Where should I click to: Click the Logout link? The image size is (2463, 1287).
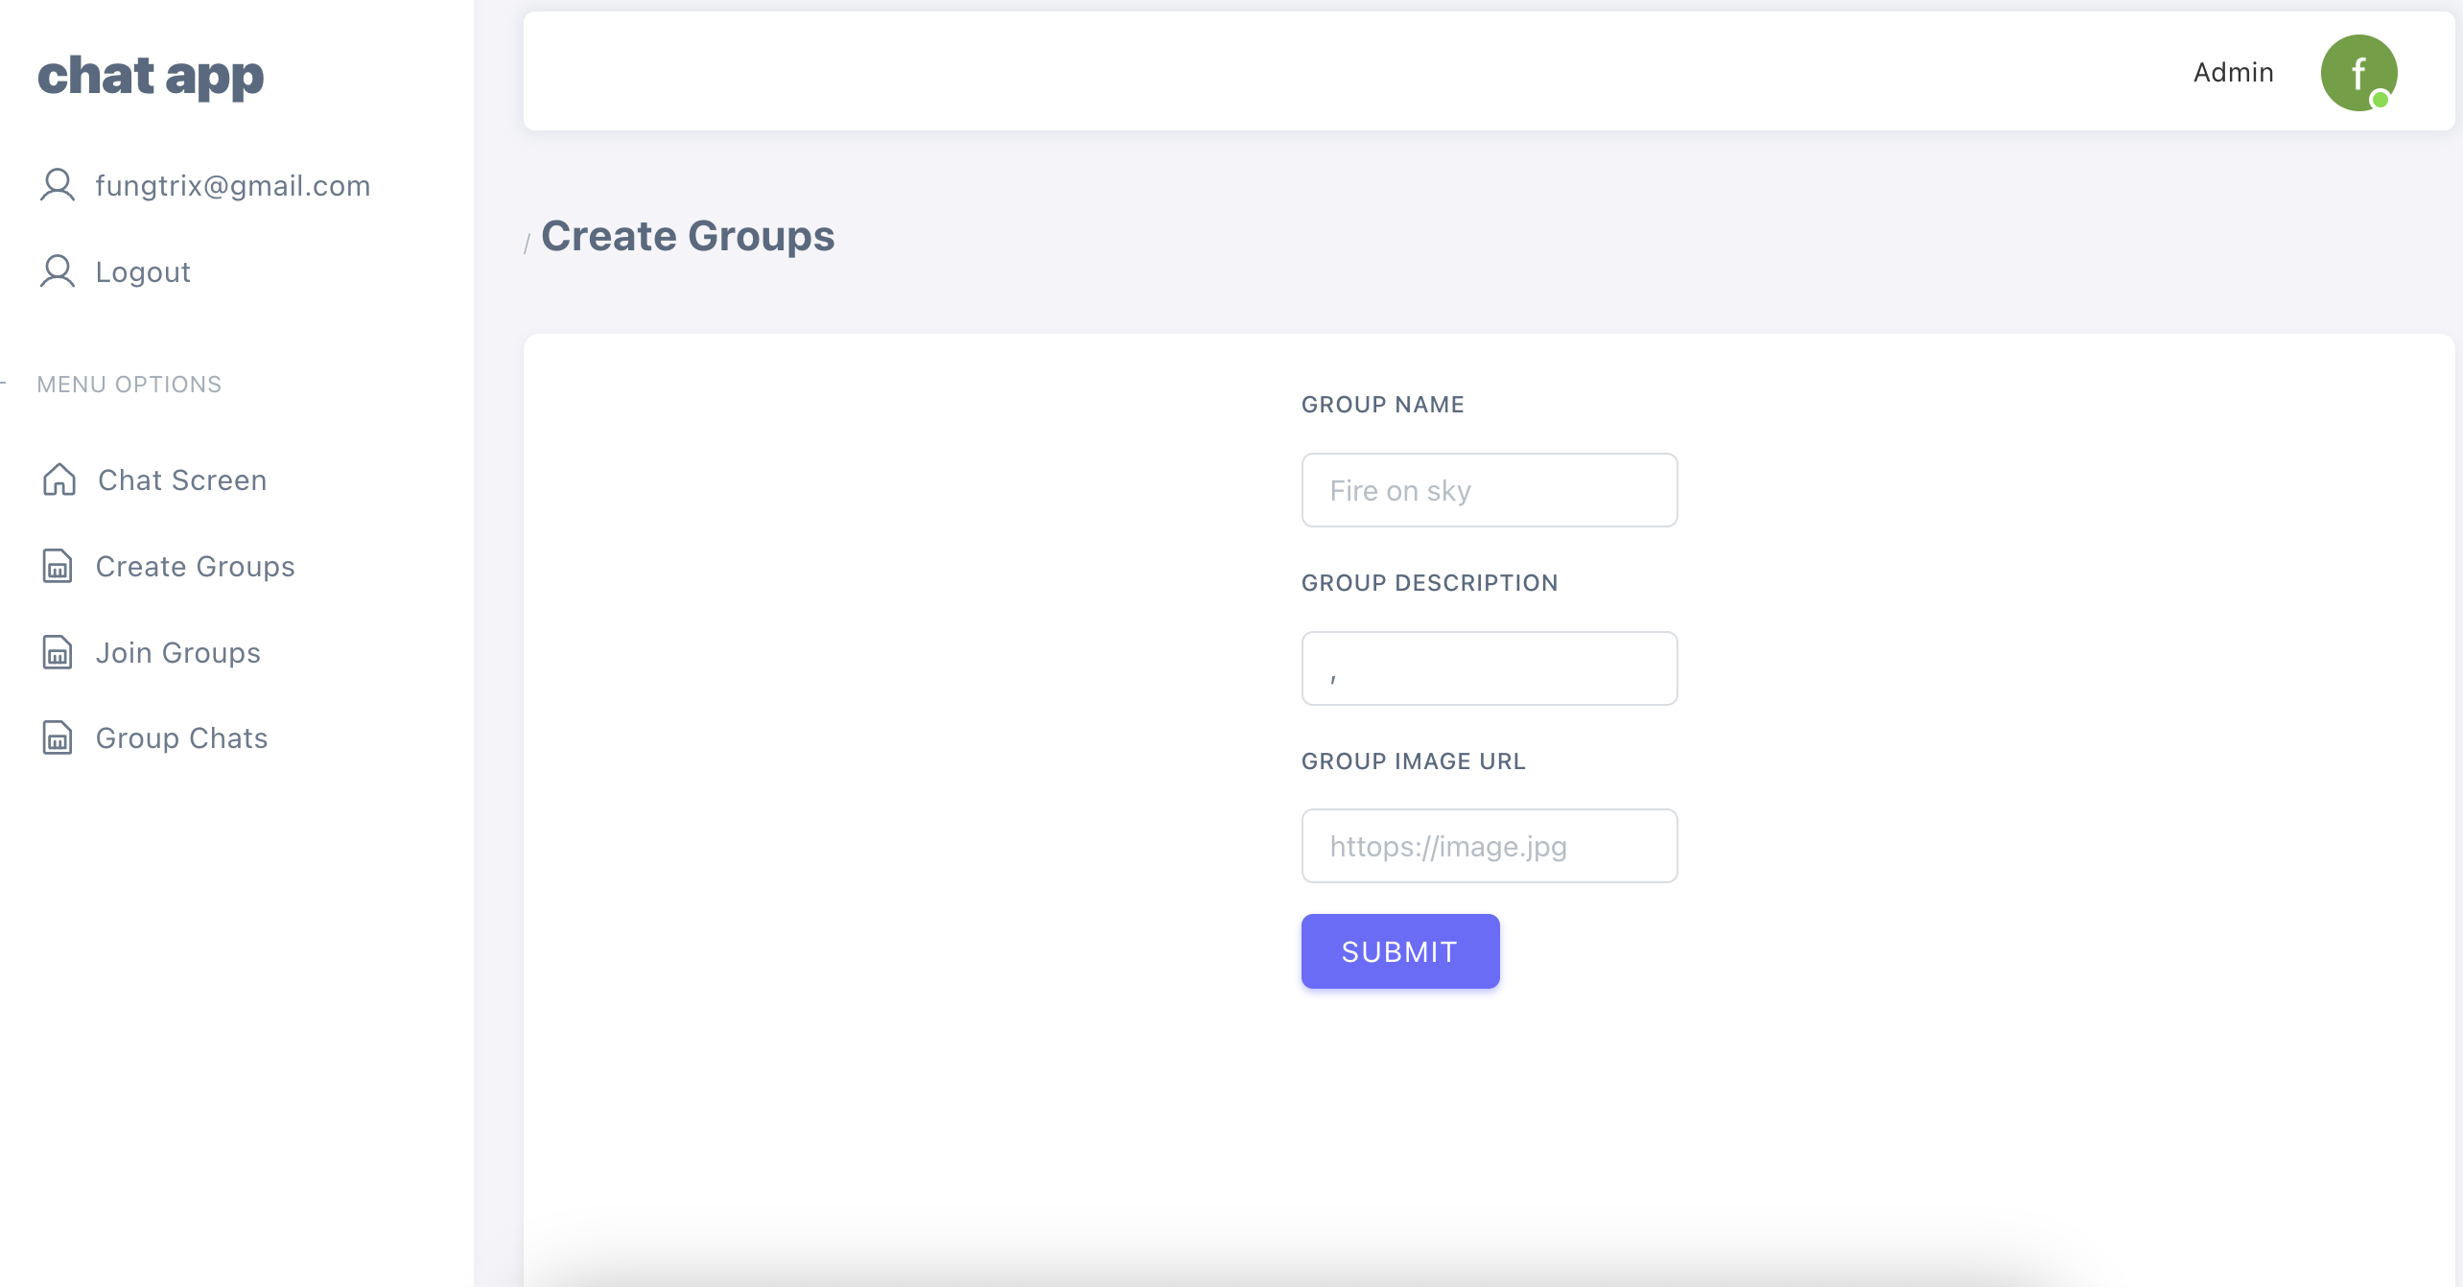143,271
